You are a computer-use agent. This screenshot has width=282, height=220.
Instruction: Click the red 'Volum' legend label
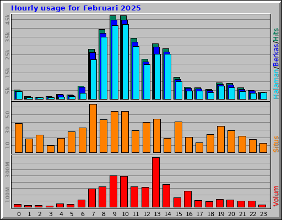pyautogui.click(x=276, y=196)
